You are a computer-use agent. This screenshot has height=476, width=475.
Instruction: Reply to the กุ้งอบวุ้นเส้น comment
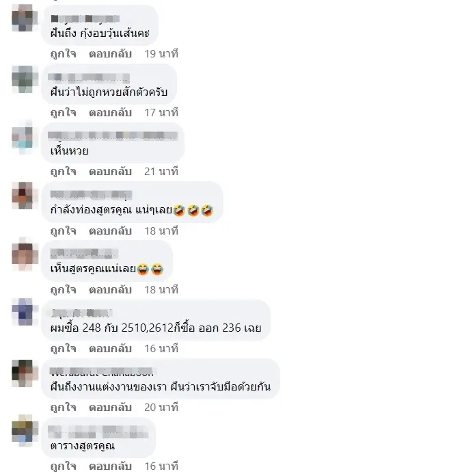click(110, 54)
